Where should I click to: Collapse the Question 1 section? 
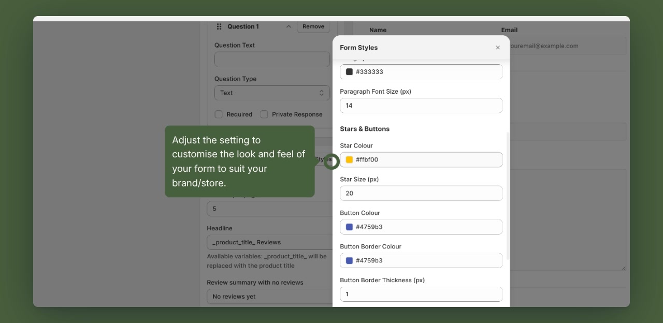click(x=289, y=26)
